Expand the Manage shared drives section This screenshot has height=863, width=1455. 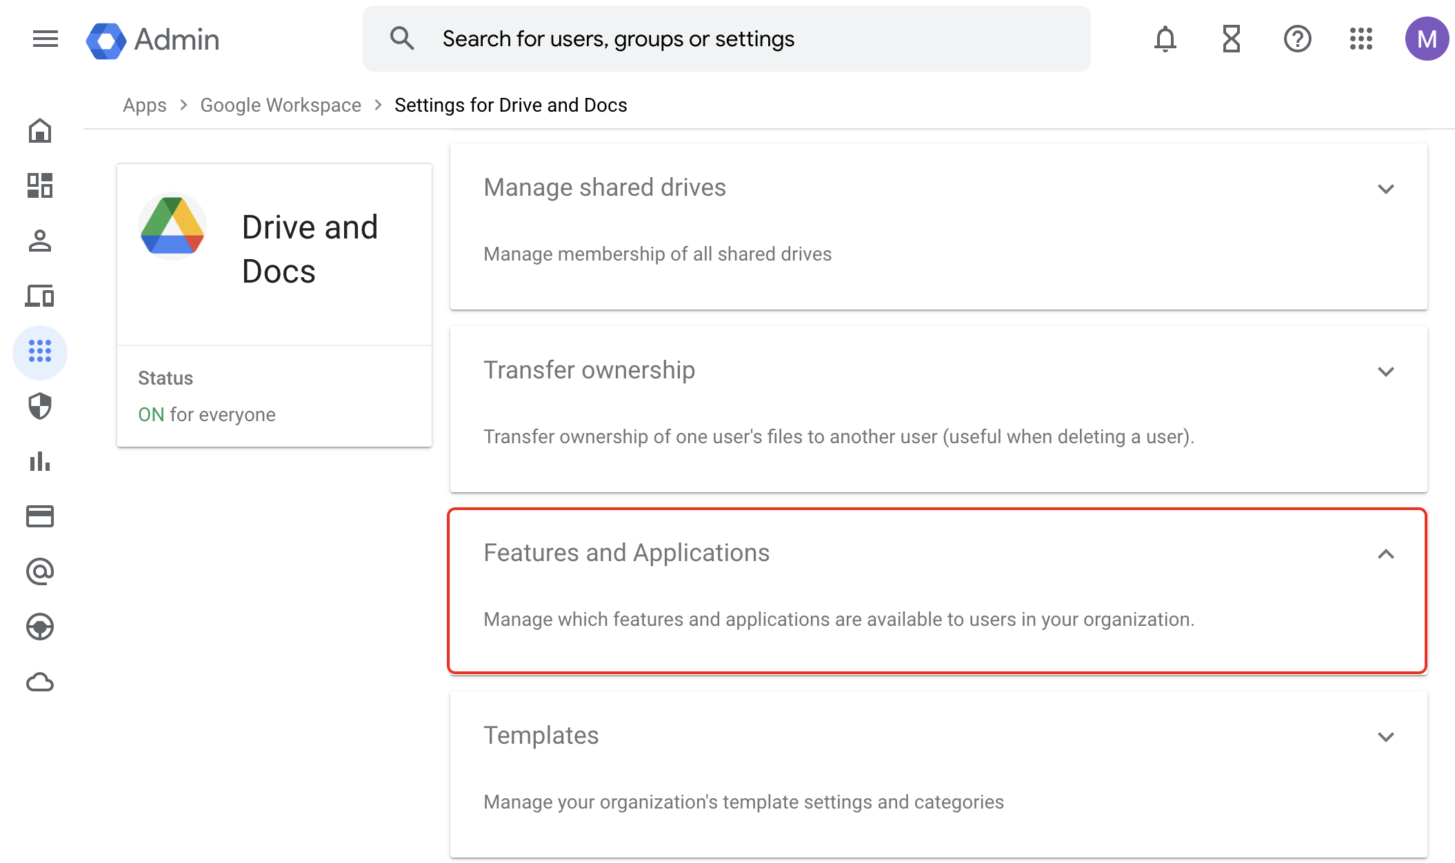(1385, 189)
